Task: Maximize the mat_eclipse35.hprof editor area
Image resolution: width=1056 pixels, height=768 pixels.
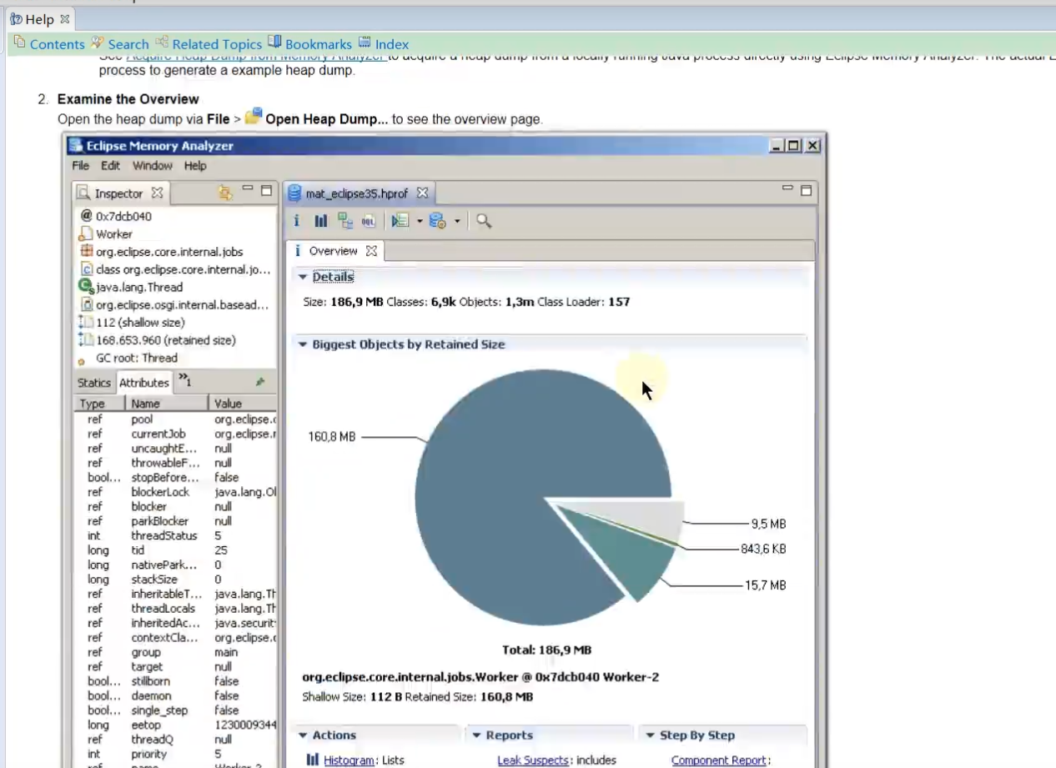Action: coord(806,190)
